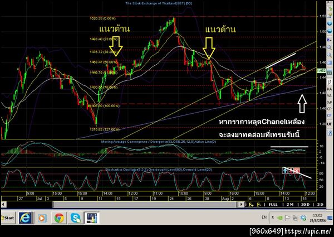Click the blue plus circle button
The image size is (334, 237).
tap(330, 23)
